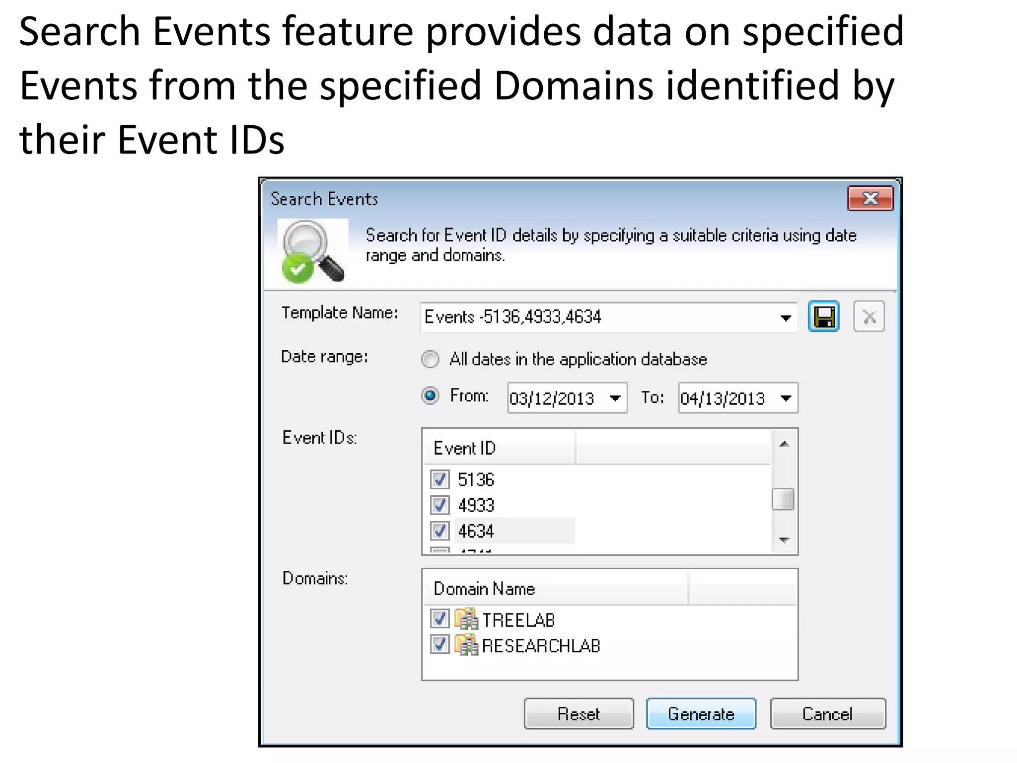Uncheck Event ID 5136

[440, 479]
